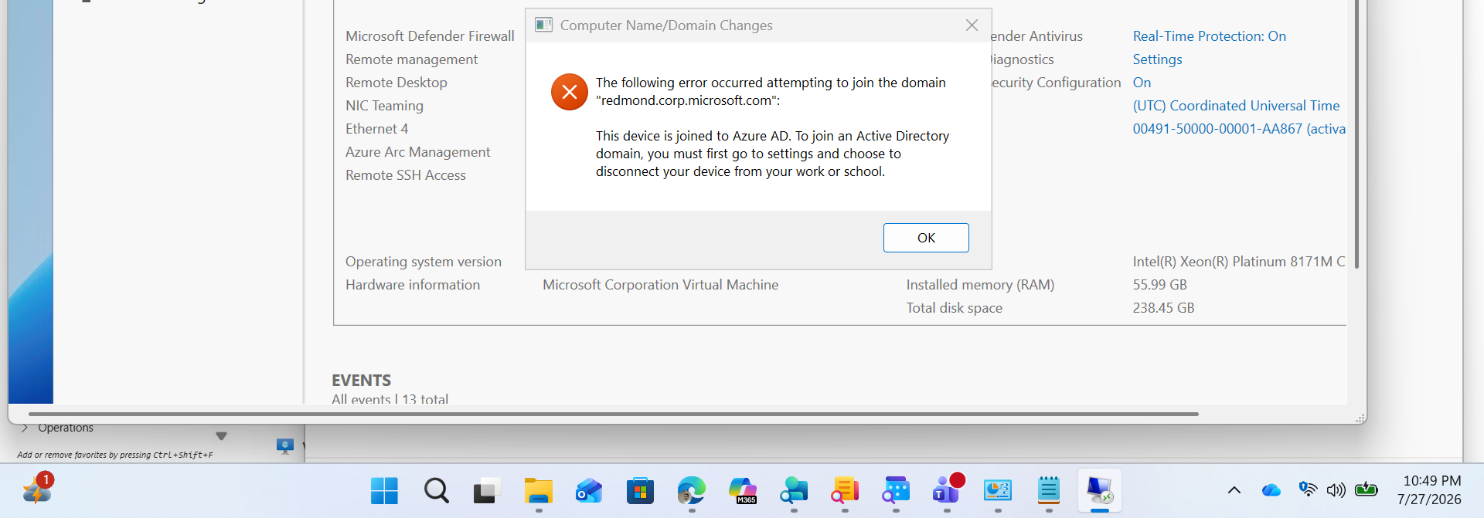Open Microsoft Edge from taskbar
1484x518 pixels.
(691, 490)
